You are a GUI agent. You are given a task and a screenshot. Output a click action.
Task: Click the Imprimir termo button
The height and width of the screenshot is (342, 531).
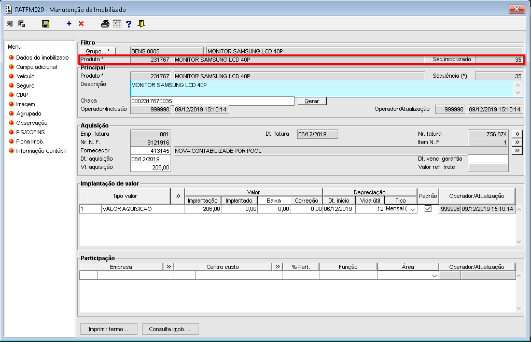click(108, 329)
